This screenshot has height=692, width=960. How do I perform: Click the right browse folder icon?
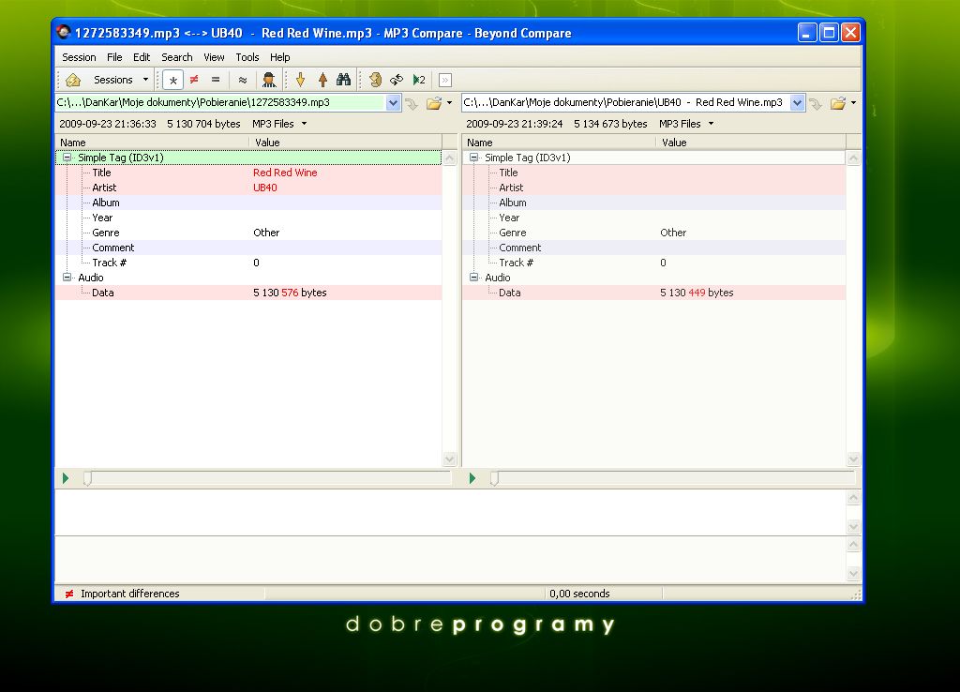click(x=838, y=103)
